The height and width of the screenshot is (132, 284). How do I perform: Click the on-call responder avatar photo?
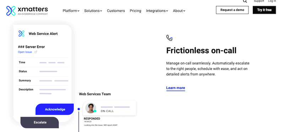pos(91,108)
